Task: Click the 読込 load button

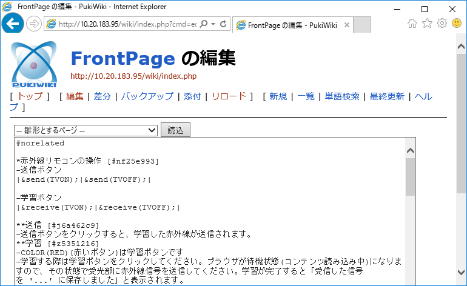Action: click(x=175, y=130)
